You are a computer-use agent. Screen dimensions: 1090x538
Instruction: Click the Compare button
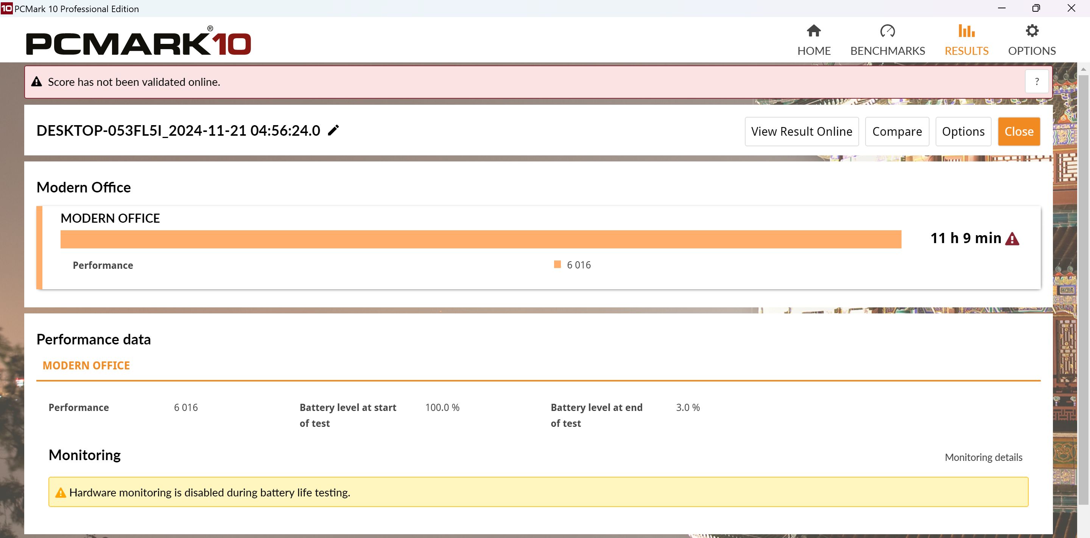[897, 132]
